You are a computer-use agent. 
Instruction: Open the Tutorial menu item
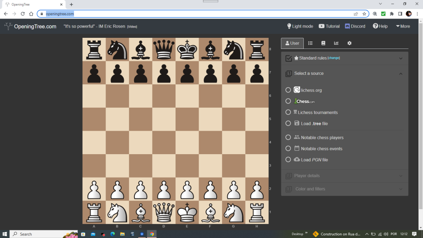click(x=329, y=26)
